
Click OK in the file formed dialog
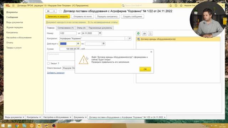point(145,69)
